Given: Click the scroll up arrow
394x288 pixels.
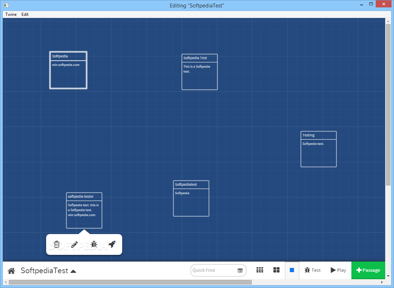Looking at the screenshot, I should pyautogui.click(x=388, y=21).
